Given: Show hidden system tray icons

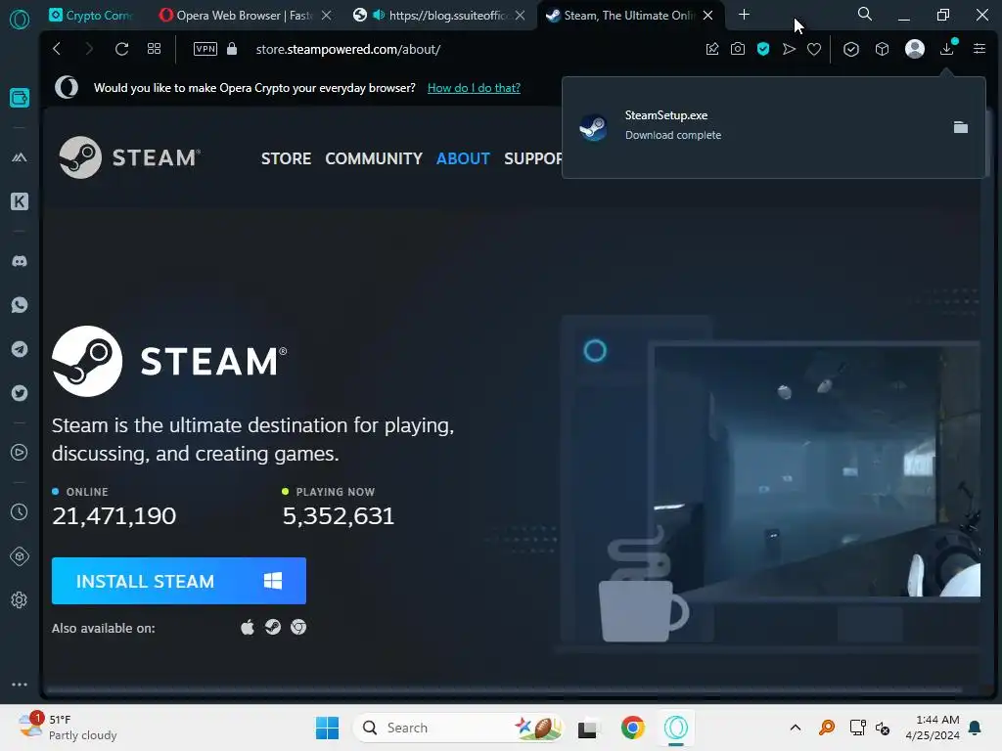Looking at the screenshot, I should tap(795, 728).
